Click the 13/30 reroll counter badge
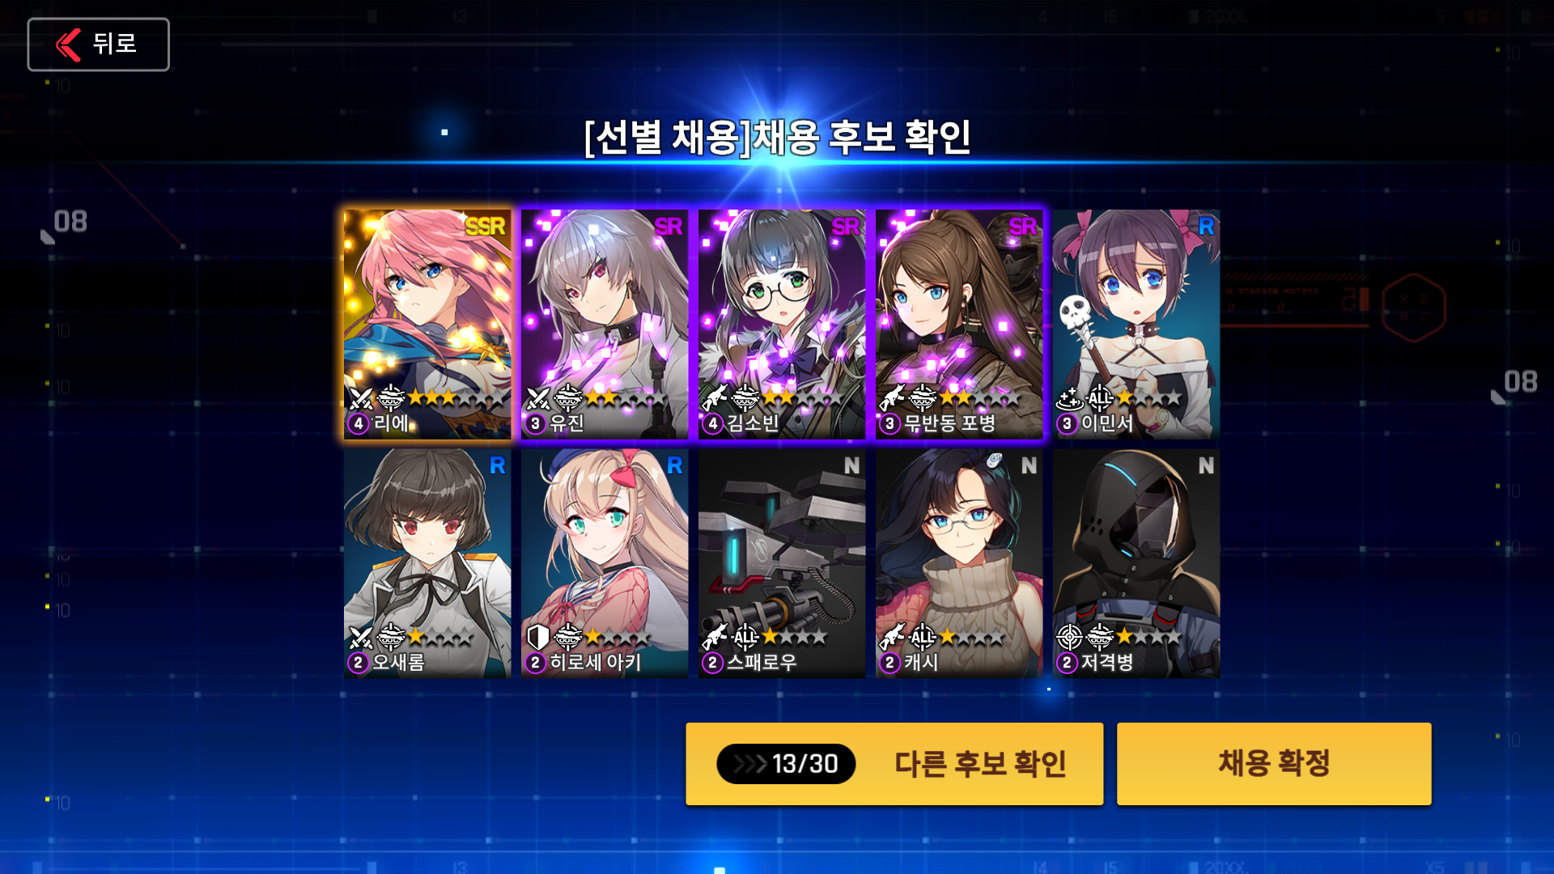 786,763
